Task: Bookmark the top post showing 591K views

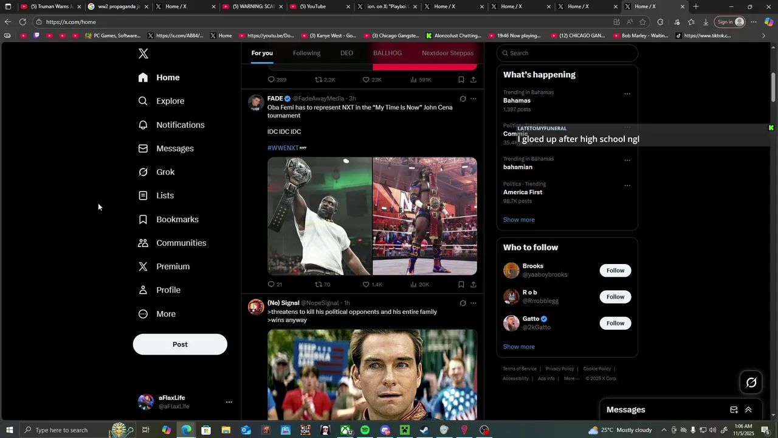Action: [x=461, y=80]
